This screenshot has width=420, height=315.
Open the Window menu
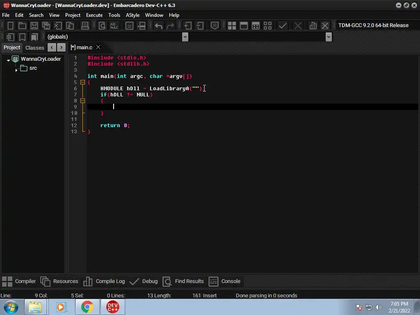pyautogui.click(x=154, y=15)
